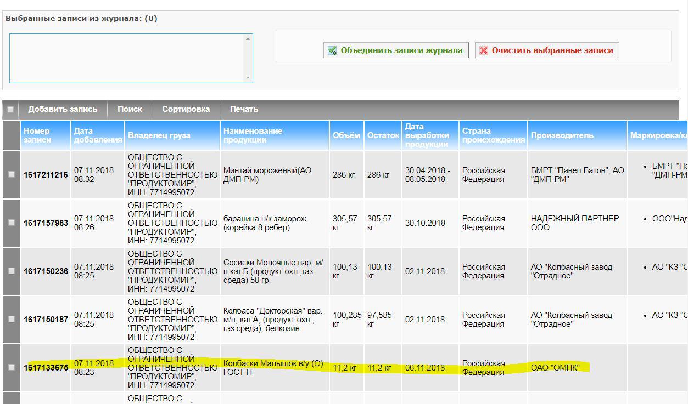The image size is (688, 404).
Task: Click remaining amount 97,585 кг
Action: (x=380, y=320)
